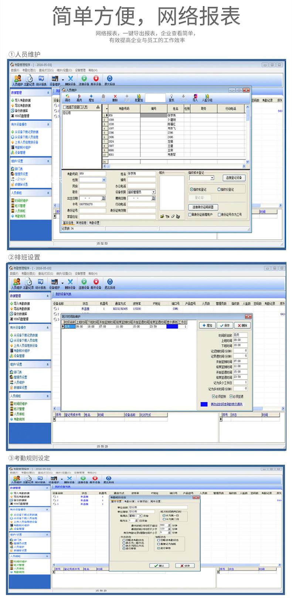Open 考勤计算 tab in rules dialog
The width and height of the screenshot is (292, 598).
(129, 501)
